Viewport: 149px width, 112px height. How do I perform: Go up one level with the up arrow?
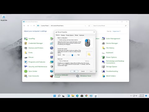[x=34, y=26]
